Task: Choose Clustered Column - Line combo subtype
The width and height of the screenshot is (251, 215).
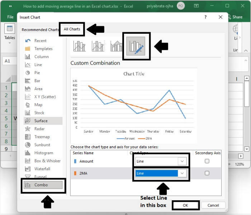Action: click(x=79, y=46)
